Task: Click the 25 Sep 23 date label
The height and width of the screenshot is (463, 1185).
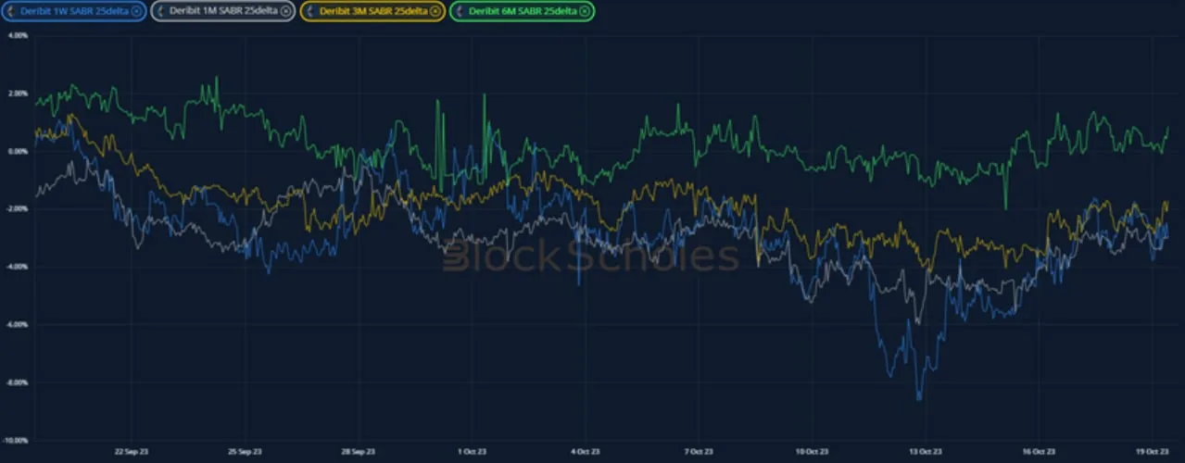Action: click(243, 452)
